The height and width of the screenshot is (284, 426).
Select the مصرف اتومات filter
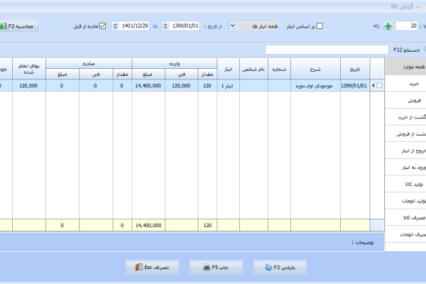coord(405,234)
